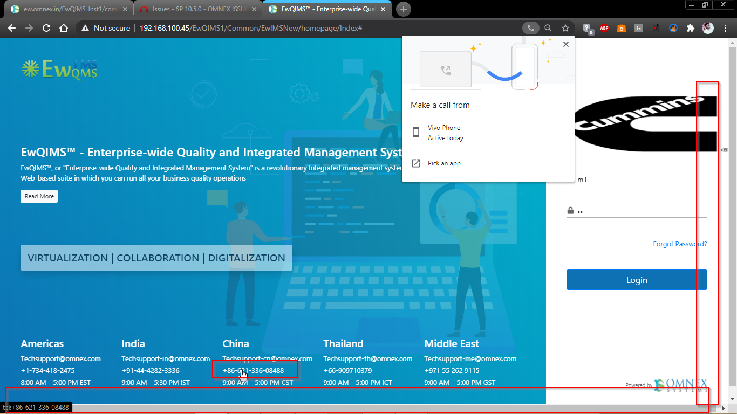Open the browser home page

[64, 28]
